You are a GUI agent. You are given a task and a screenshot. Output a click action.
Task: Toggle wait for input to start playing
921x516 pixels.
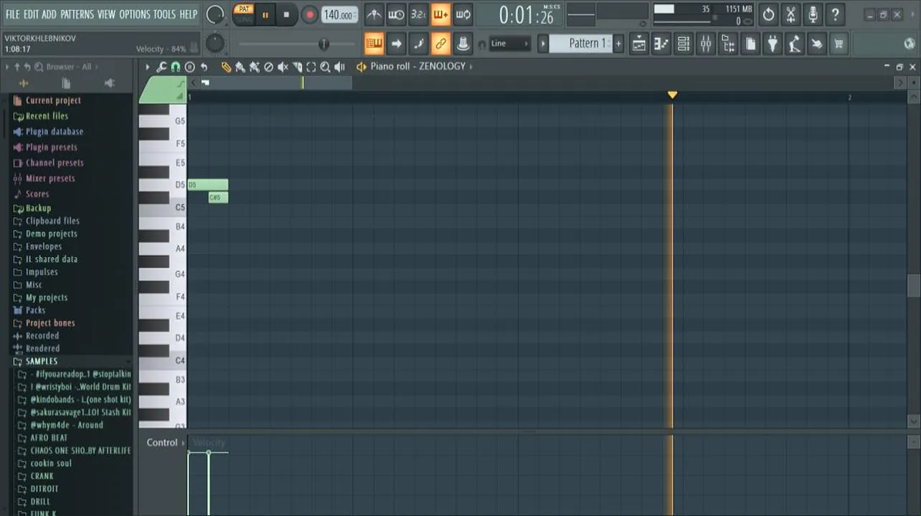pyautogui.click(x=396, y=14)
